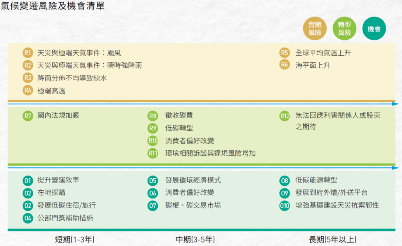Viewport: 402px width, 246px height.
Task: Click the 在地採購 text
Action: [51, 193]
